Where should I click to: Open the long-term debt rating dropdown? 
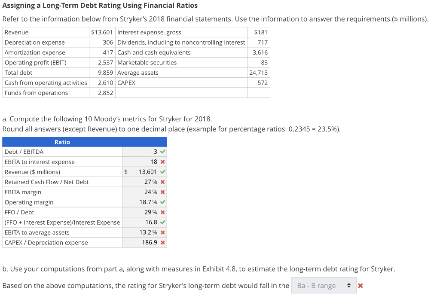[324, 285]
